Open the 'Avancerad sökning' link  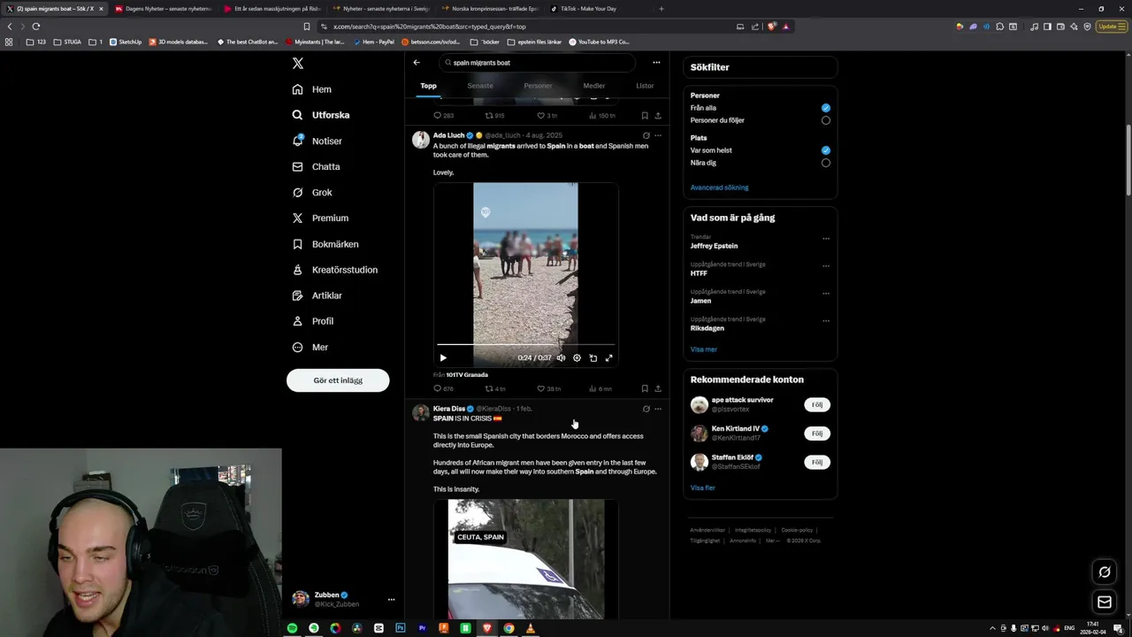[x=719, y=188]
